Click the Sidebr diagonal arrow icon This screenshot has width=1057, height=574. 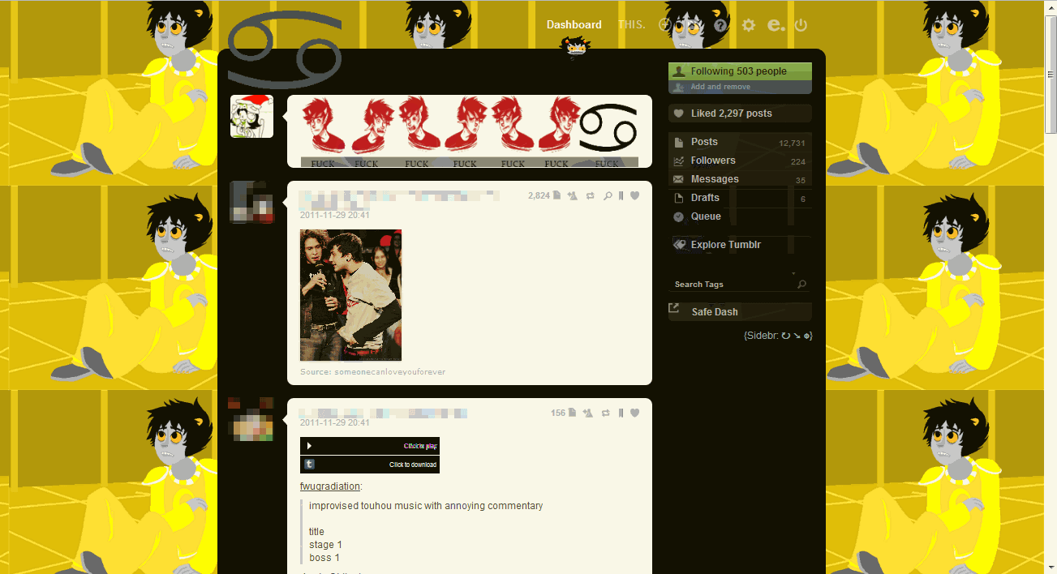coord(797,336)
